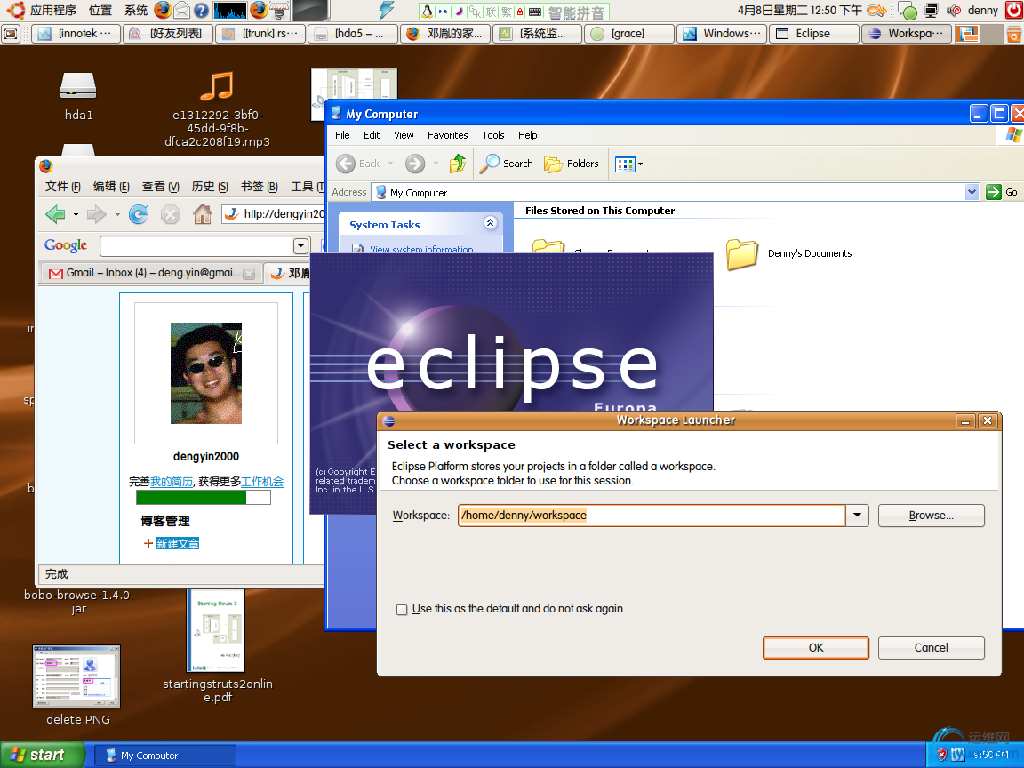Click the Windows start button
The image size is (1024, 768).
(43, 755)
